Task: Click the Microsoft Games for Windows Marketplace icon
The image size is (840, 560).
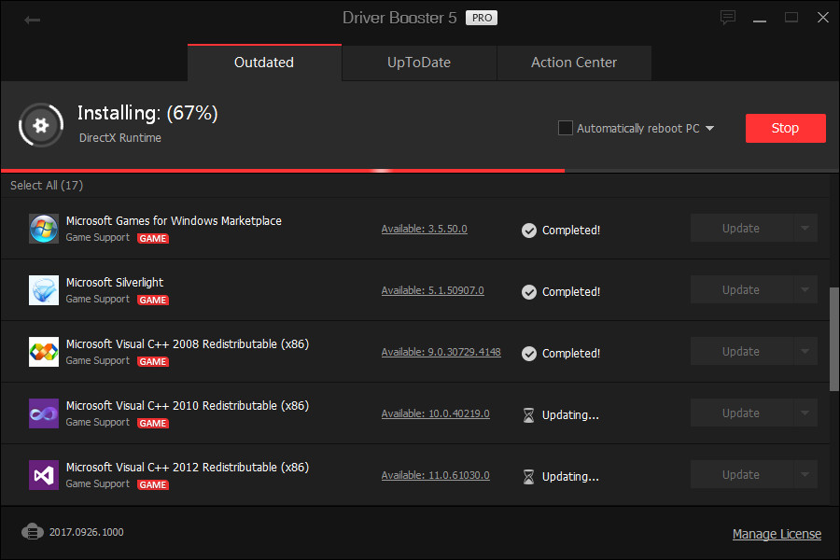Action: pos(43,228)
